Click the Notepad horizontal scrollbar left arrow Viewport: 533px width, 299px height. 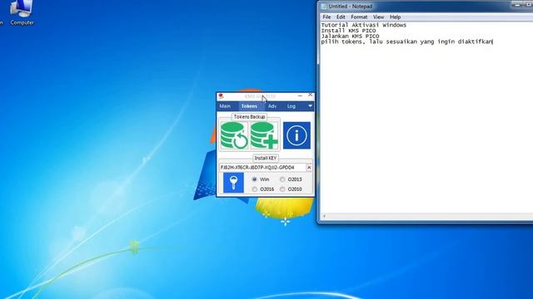[x=324, y=216]
